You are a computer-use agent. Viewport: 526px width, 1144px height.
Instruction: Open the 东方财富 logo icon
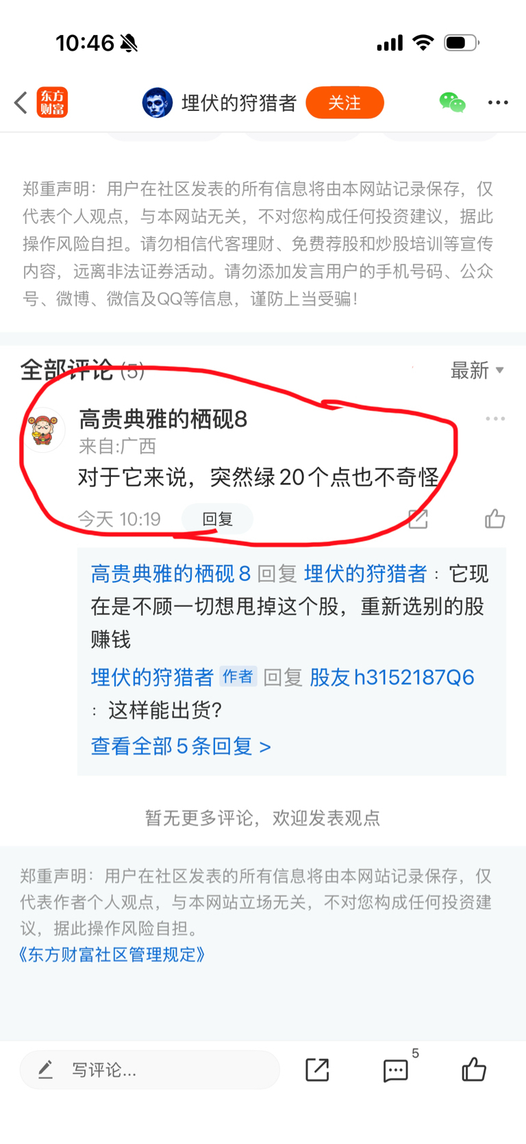coord(52,103)
